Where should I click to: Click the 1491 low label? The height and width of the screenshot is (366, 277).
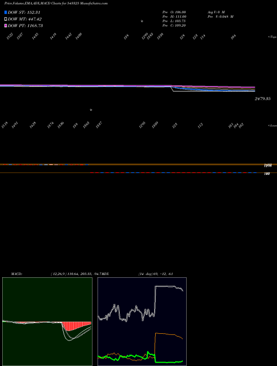pyautogui.click(x=15, y=125)
